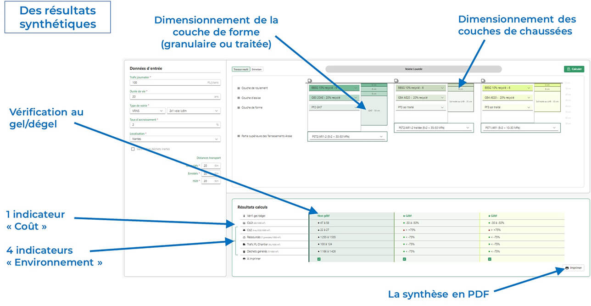Open the third column BBSG 10% recyclé dropdown
The width and height of the screenshot is (591, 306).
pos(507,88)
